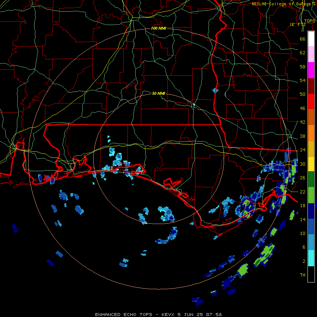Click the "50" scale label
The image size is (317, 317).
point(303,94)
